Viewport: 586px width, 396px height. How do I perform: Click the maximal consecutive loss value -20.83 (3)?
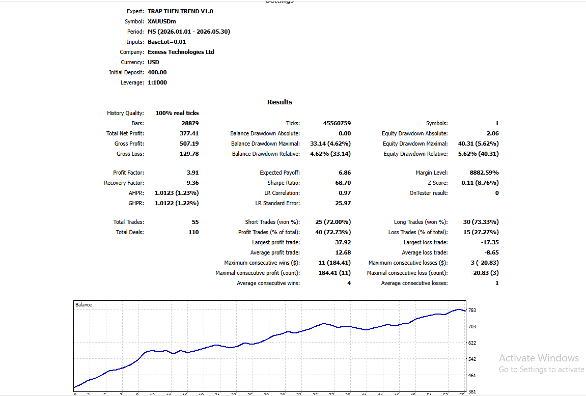click(485, 273)
